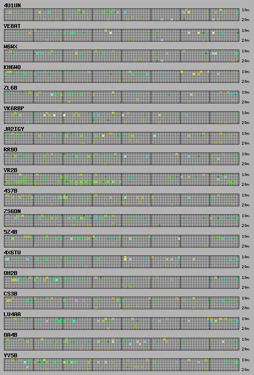Choose the OH2B beacon label
This screenshot has width=254, height=375.
pos(10,273)
